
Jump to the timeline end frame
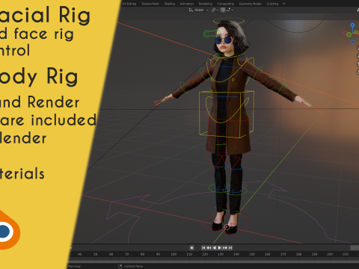click(230, 247)
